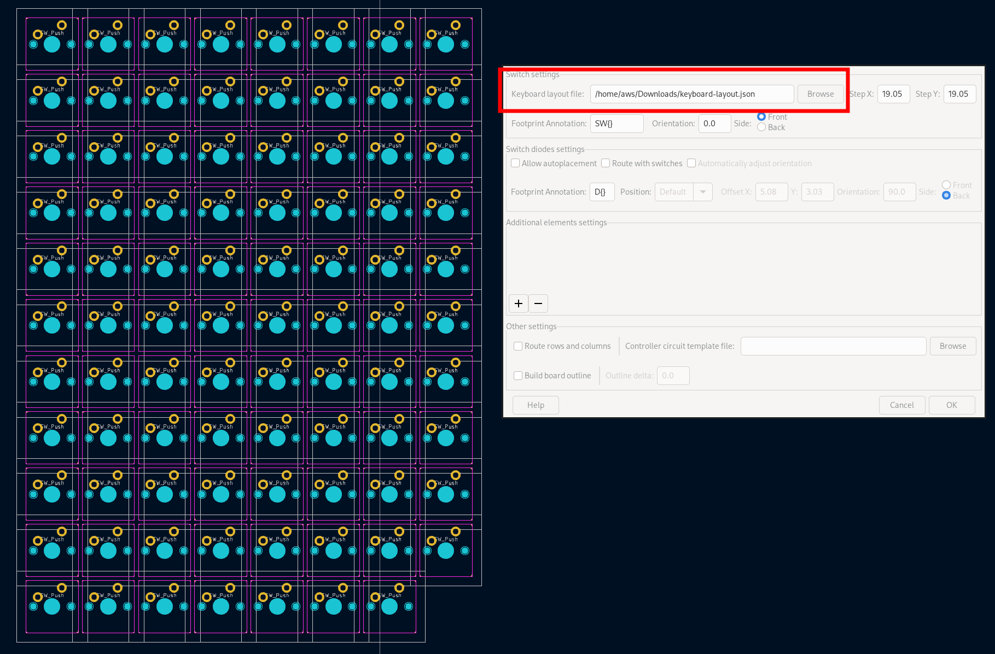Click the diode Footprint Annotation D{} field
The height and width of the screenshot is (654, 995).
point(602,192)
